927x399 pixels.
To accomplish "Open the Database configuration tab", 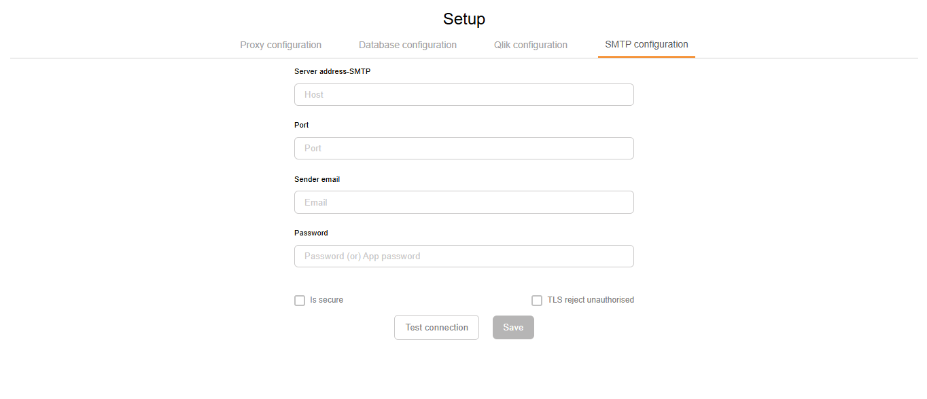I will coord(407,44).
